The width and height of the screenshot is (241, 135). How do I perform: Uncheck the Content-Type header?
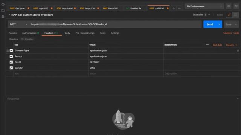point(11,51)
